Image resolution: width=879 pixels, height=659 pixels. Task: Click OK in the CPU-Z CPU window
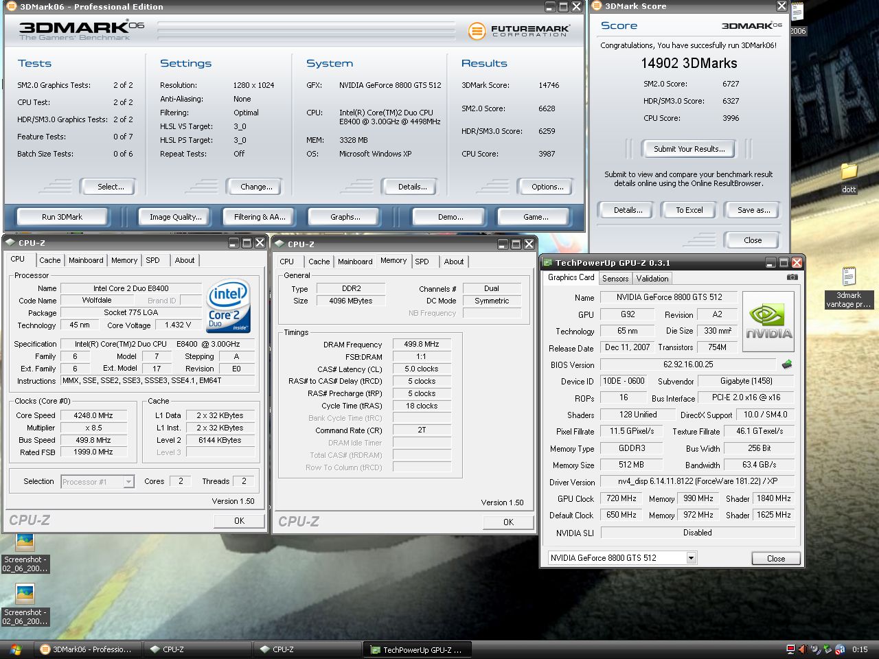click(x=239, y=521)
